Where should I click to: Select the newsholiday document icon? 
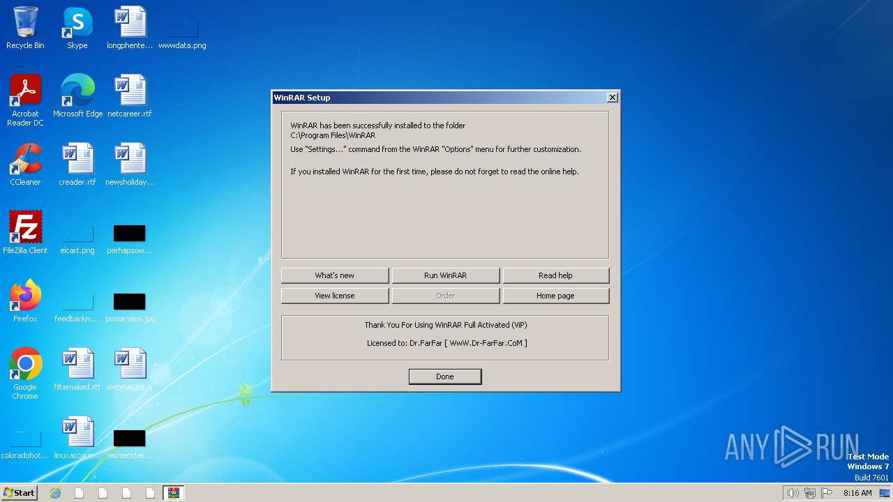coord(130,165)
